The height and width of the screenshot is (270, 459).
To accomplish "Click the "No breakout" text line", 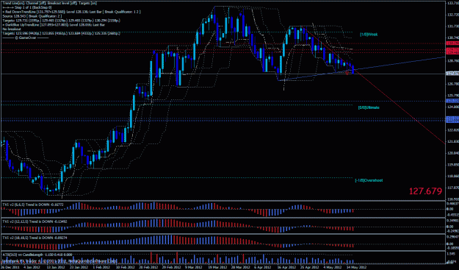I will [12, 29].
